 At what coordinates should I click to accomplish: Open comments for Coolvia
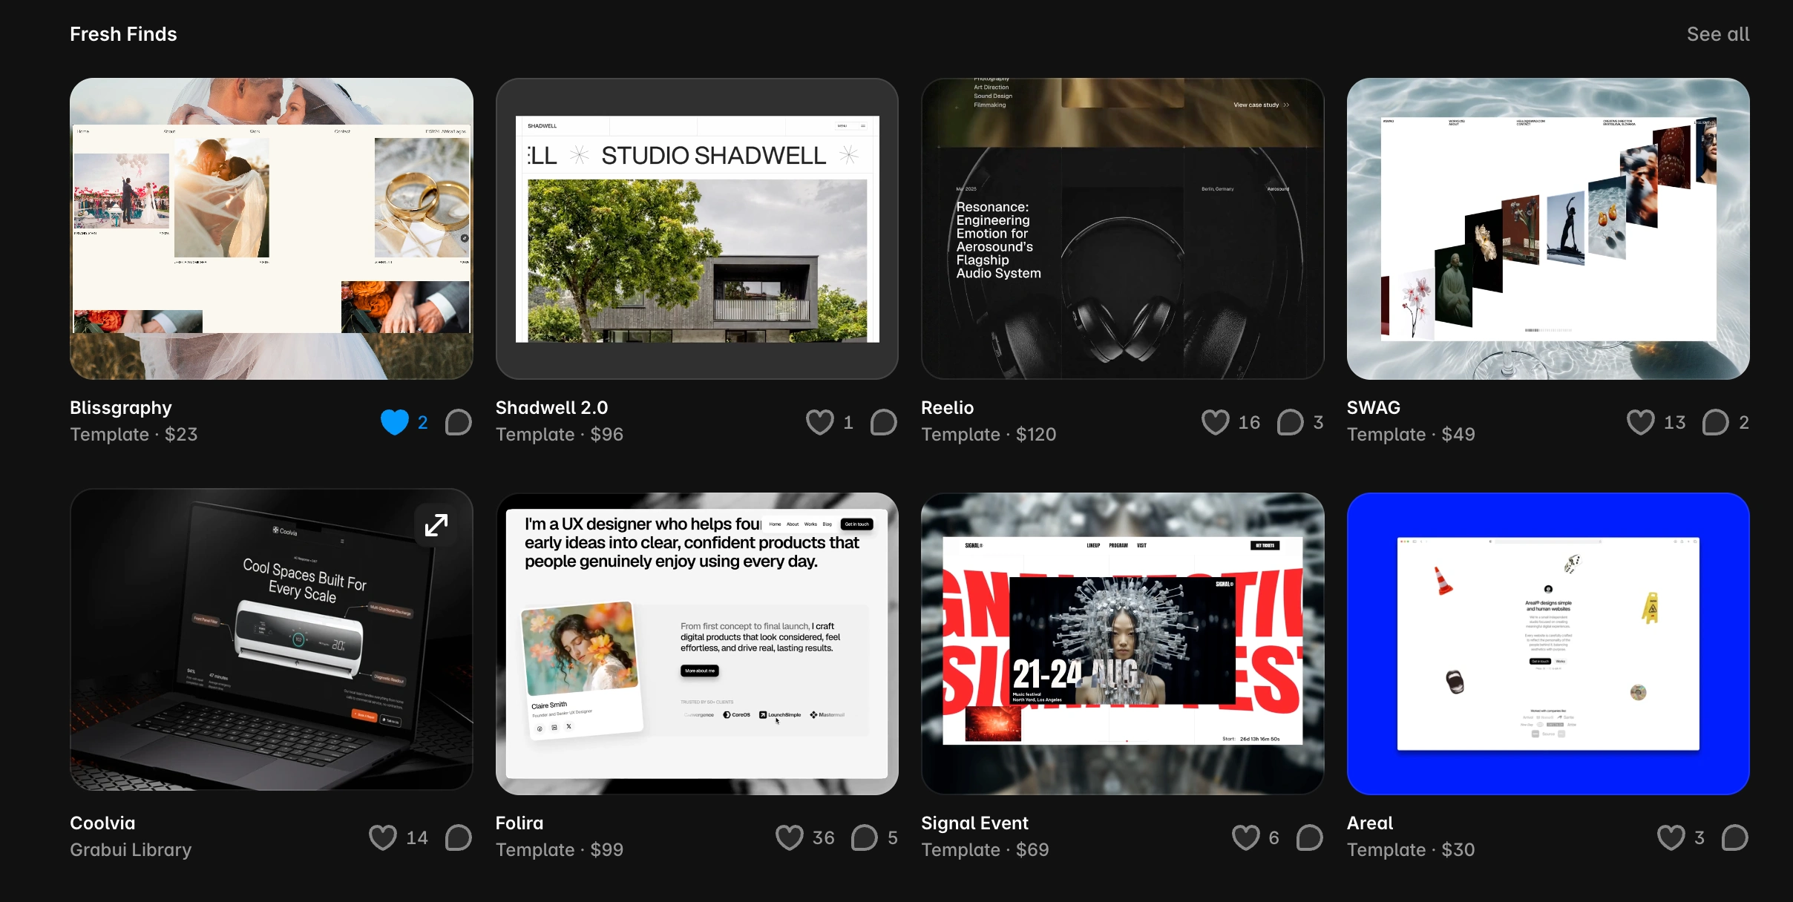(x=459, y=837)
